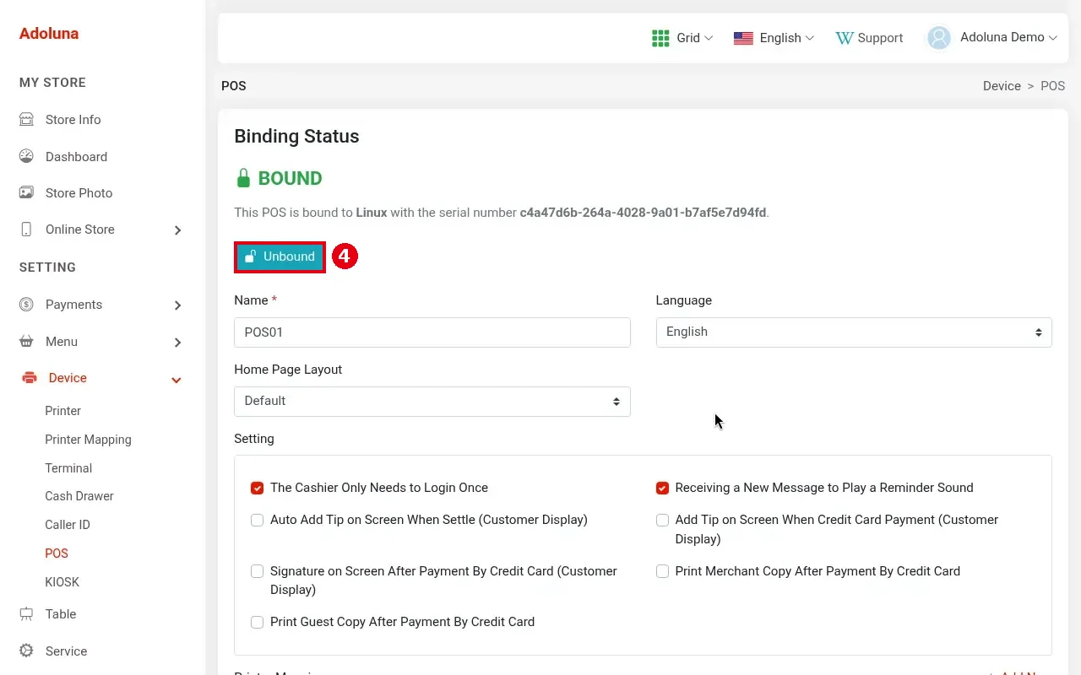Screen dimensions: 1081x675
Task: Click the Name field containing POS01
Action: (x=432, y=332)
